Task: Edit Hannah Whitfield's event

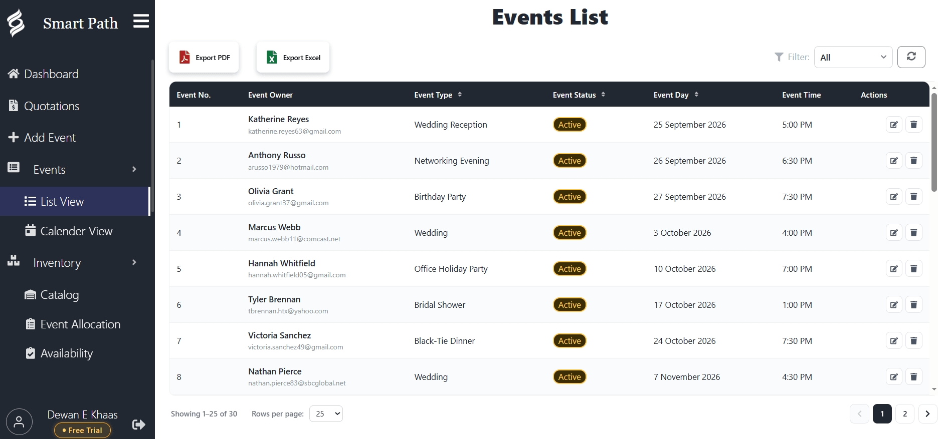Action: click(x=893, y=269)
